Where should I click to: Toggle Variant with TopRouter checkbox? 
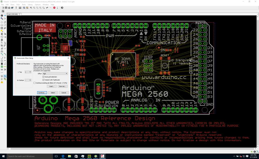coord(43,80)
